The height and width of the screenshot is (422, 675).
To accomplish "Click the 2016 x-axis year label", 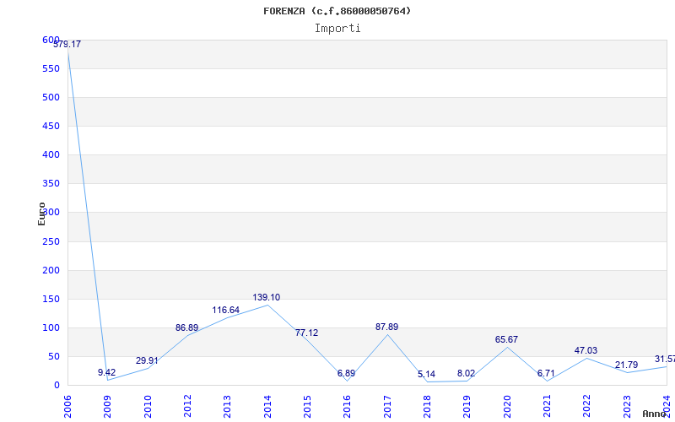I will tap(348, 407).
